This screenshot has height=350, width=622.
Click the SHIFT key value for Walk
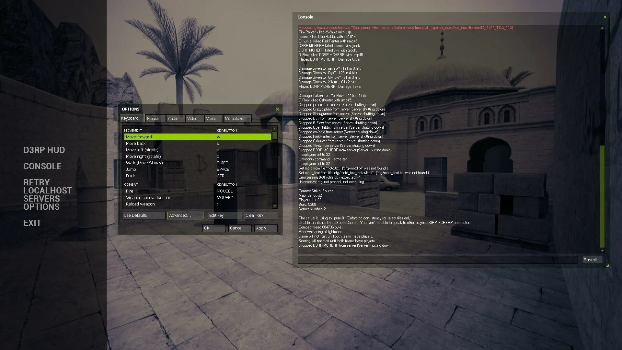click(222, 163)
